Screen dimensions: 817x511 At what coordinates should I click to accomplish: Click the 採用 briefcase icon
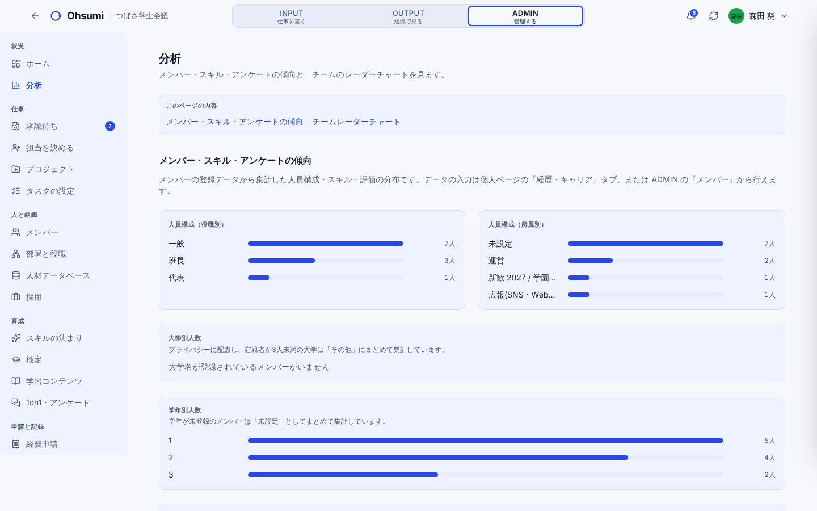pyautogui.click(x=16, y=297)
